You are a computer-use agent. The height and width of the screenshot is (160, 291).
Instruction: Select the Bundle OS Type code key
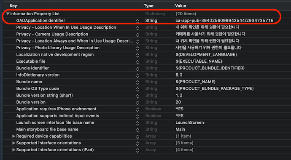[x=38, y=88]
